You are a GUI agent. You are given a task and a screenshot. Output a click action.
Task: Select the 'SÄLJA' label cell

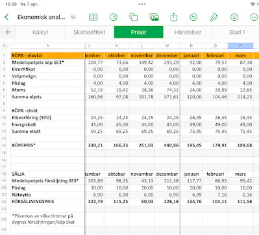pyautogui.click(x=48, y=174)
